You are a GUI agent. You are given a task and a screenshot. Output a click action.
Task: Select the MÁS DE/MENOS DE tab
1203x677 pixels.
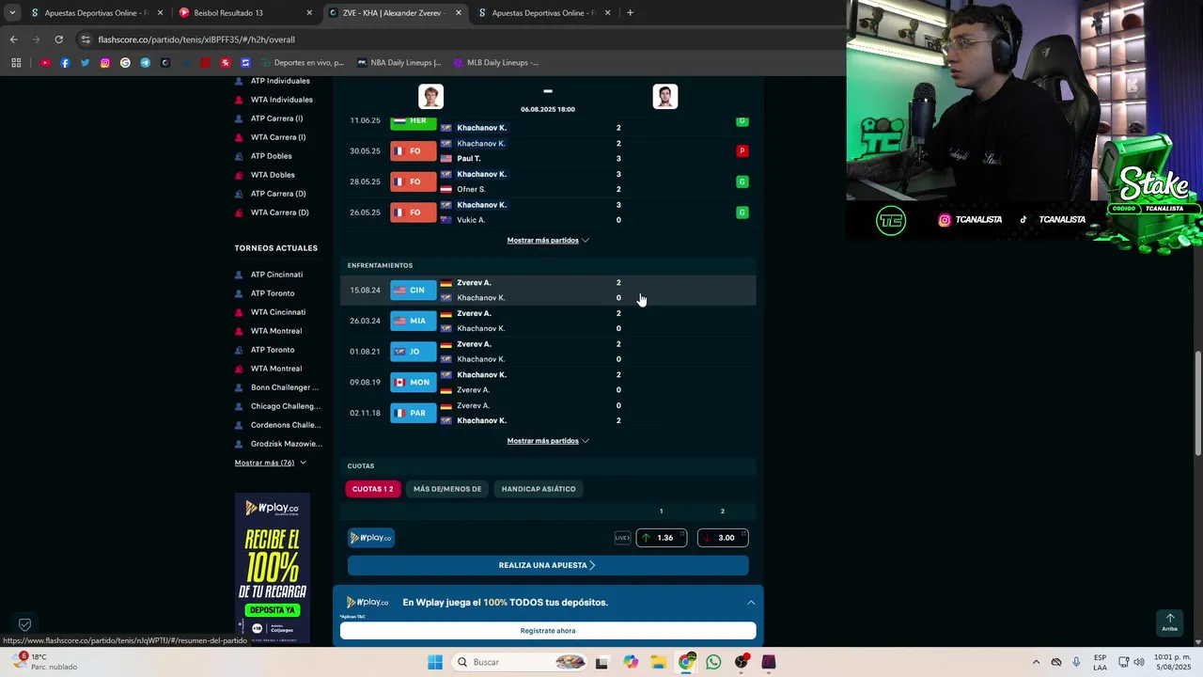(447, 489)
